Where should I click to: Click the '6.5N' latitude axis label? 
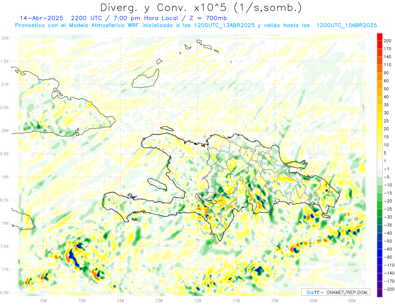click(x=5, y=292)
